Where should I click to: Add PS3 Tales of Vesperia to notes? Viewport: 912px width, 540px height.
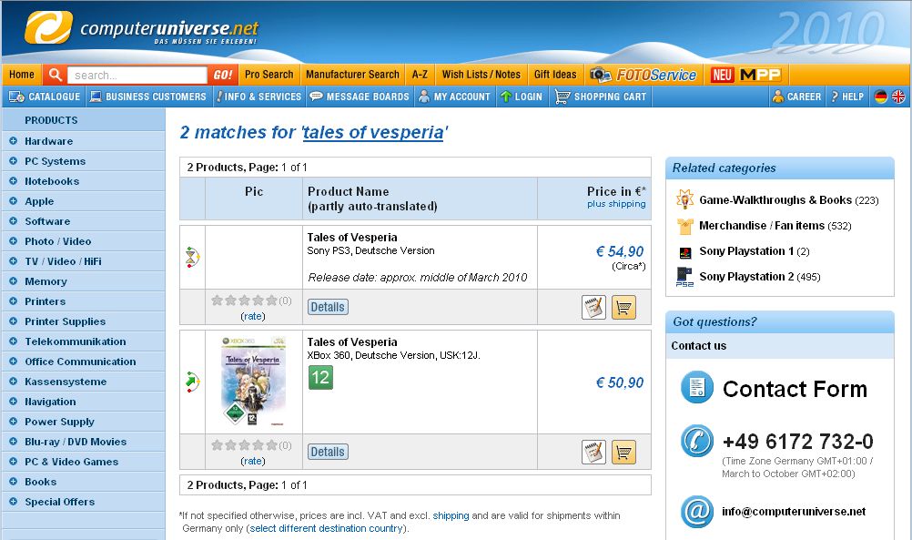(x=593, y=307)
